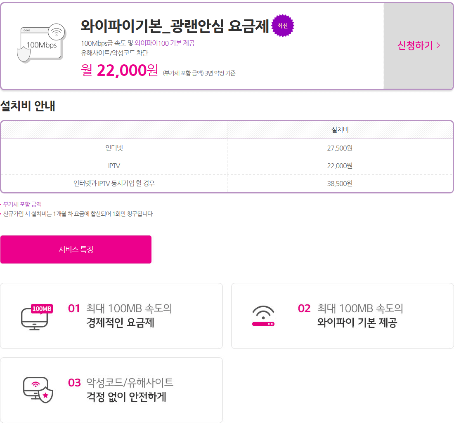Click the 와이파이기본_광랜안심 요금제 title
This screenshot has width=454, height=438.
pos(175,26)
